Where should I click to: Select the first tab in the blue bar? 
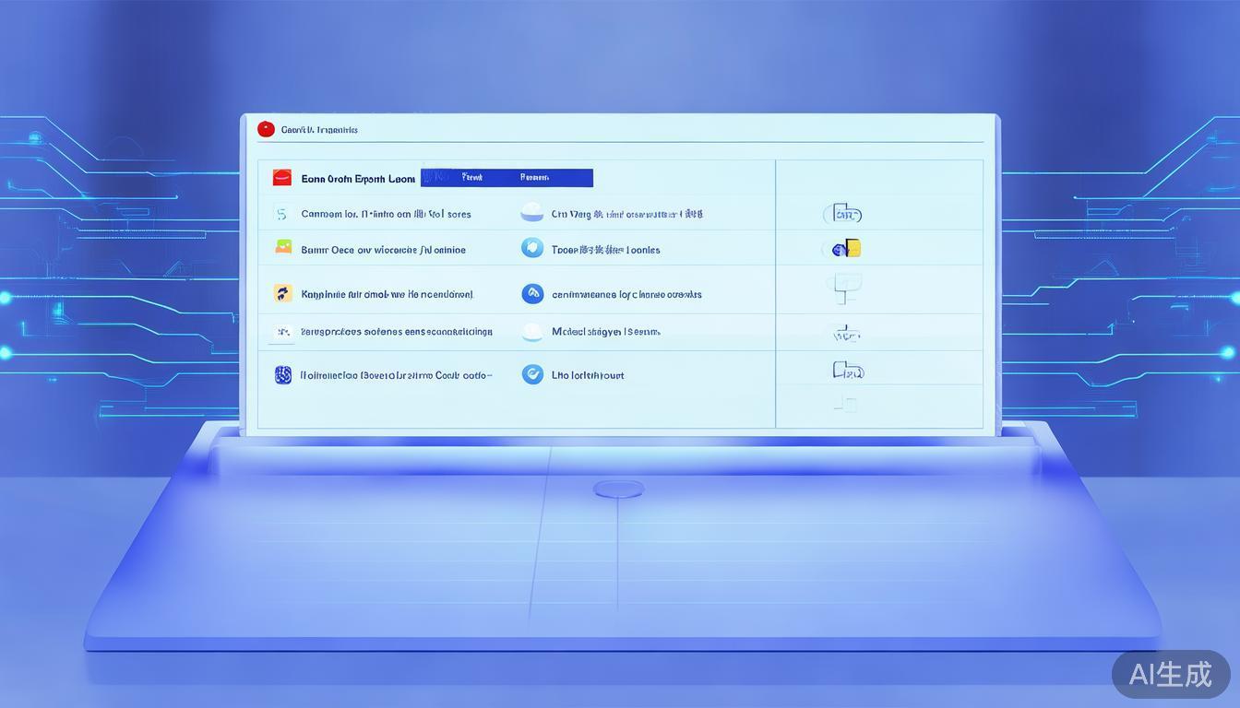471,178
